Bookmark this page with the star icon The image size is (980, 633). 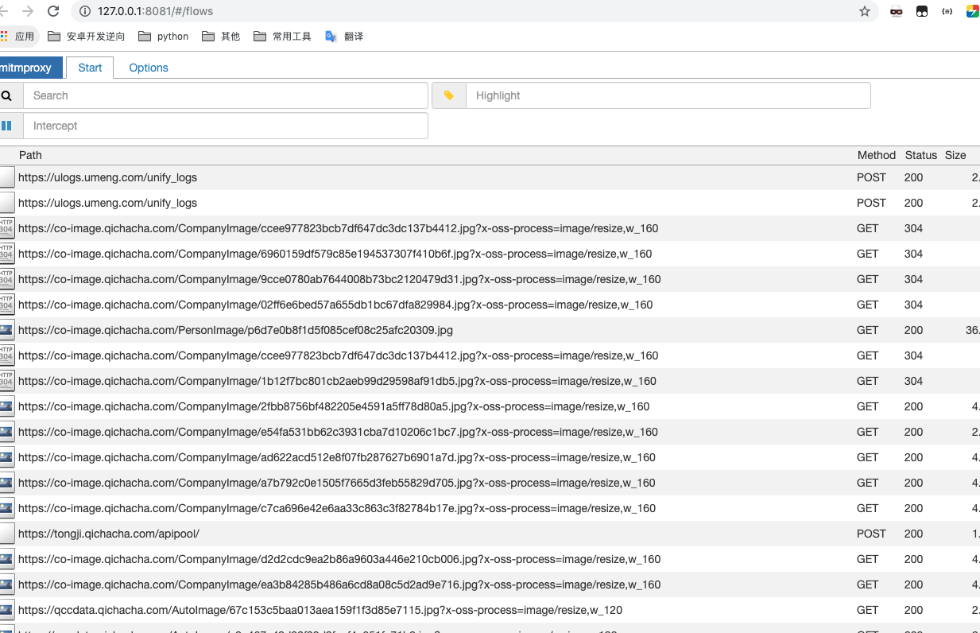click(x=865, y=11)
